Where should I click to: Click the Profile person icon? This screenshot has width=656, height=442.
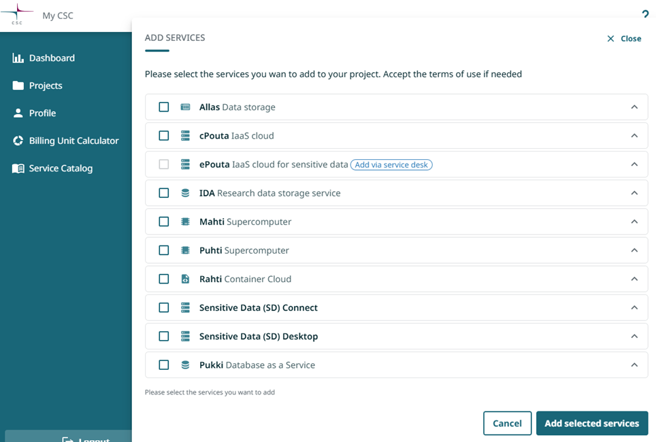click(x=18, y=113)
